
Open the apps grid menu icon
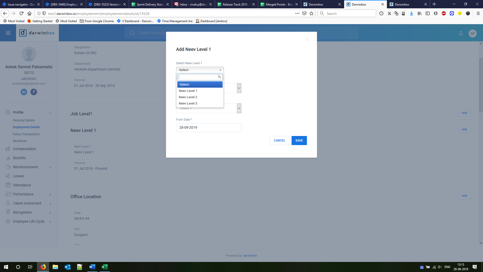click(x=8, y=33)
